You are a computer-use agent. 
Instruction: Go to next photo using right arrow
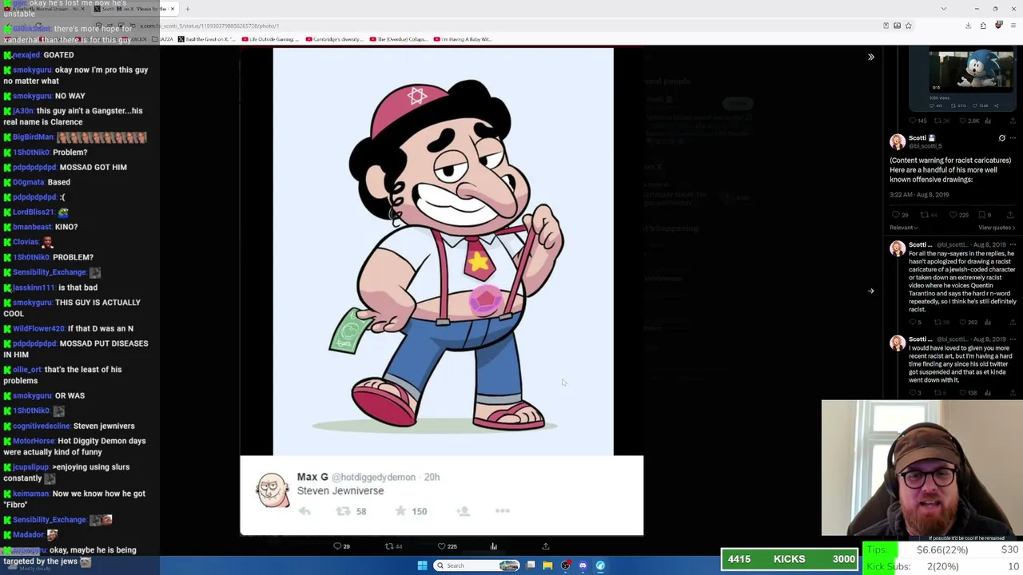pos(871,291)
